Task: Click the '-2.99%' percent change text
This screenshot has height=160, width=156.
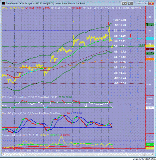Action: tap(46, 8)
